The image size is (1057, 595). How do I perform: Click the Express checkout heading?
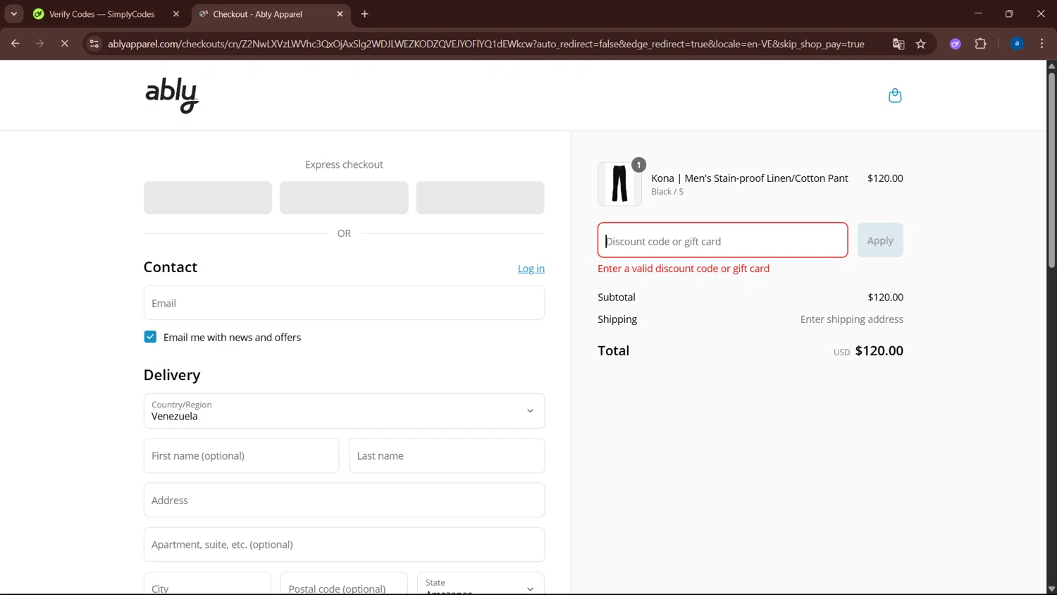coord(344,164)
